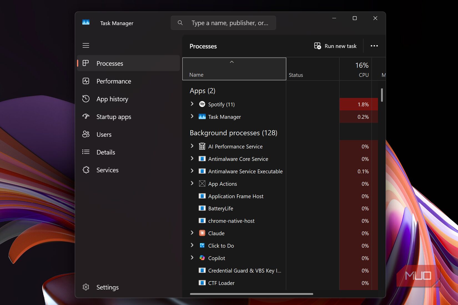Click the Click to Do icon
Viewport: 458px width, 305px height.
(202, 245)
